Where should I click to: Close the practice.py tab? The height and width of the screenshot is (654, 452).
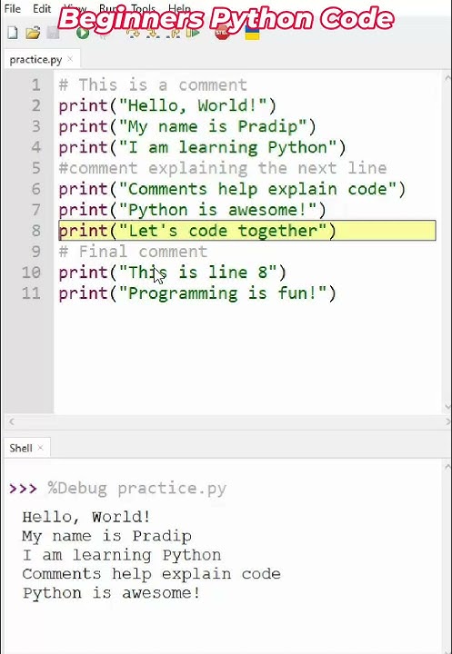(x=70, y=59)
